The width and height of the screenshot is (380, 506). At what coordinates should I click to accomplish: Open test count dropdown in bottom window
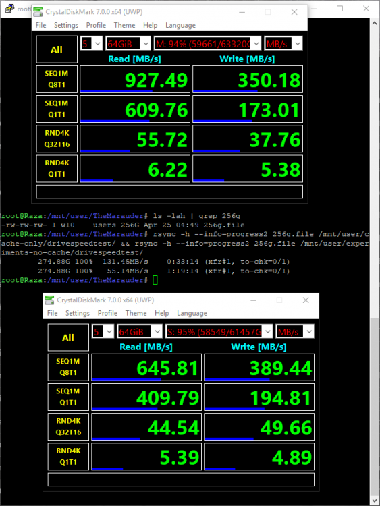(103, 331)
